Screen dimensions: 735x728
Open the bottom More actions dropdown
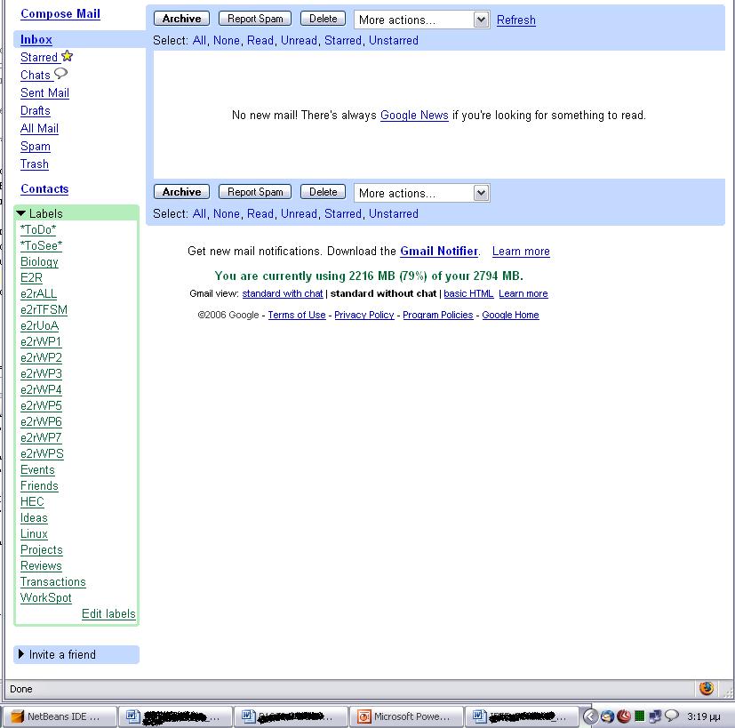click(x=422, y=193)
